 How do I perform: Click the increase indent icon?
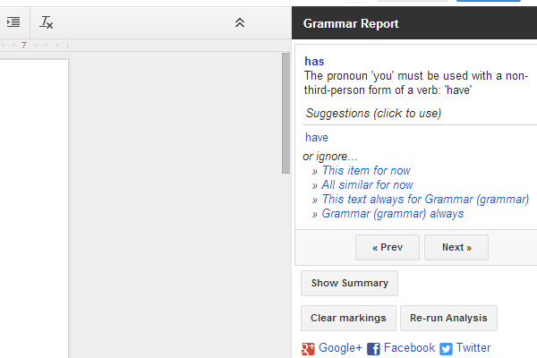pos(13,22)
